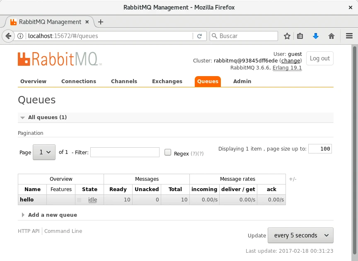Click the Firefox back arrow button
Image resolution: width=358 pixels, height=261 pixels.
8,36
